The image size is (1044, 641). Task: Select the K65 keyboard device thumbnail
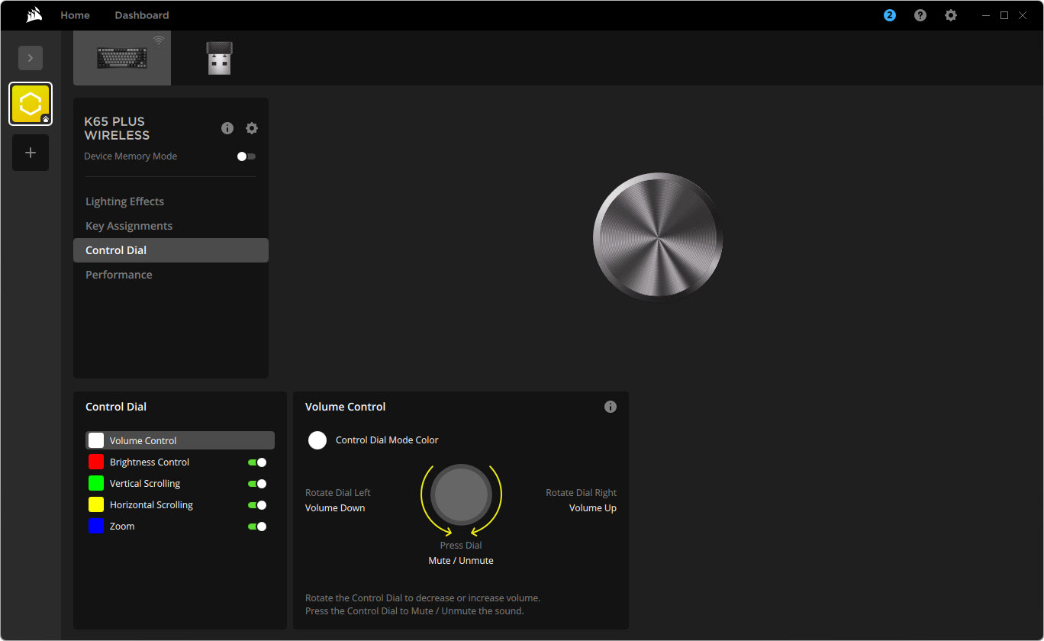122,58
